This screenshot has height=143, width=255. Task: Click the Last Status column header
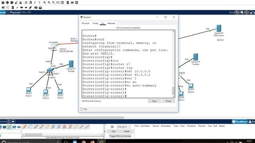(x=145, y=126)
